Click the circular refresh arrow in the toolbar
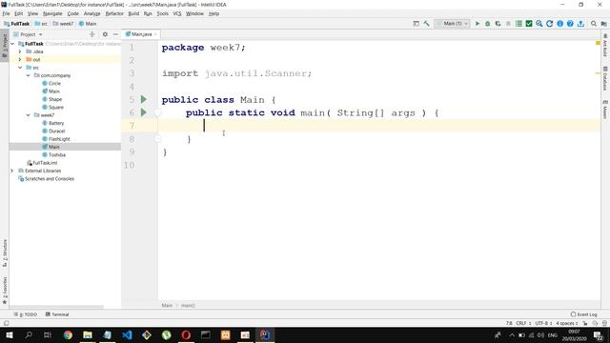 (549, 24)
